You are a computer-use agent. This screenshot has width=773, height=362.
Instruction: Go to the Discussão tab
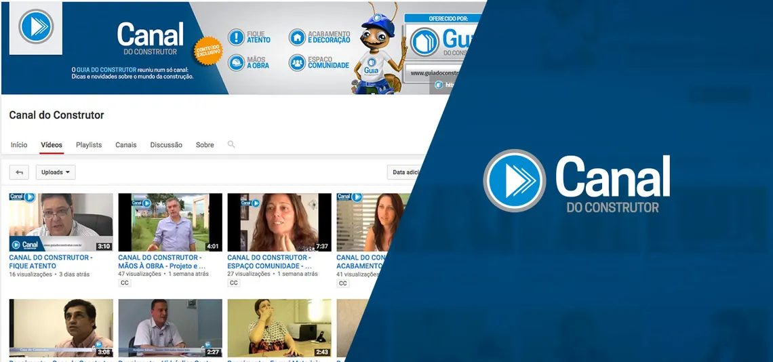coord(166,145)
